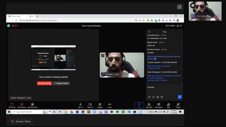Close the Chat panel
The image size is (226, 127).
(x=150, y=32)
